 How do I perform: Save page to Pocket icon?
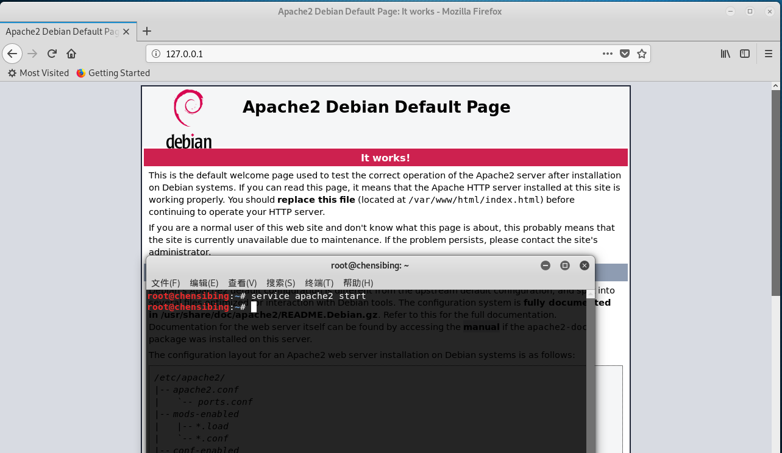(x=625, y=54)
